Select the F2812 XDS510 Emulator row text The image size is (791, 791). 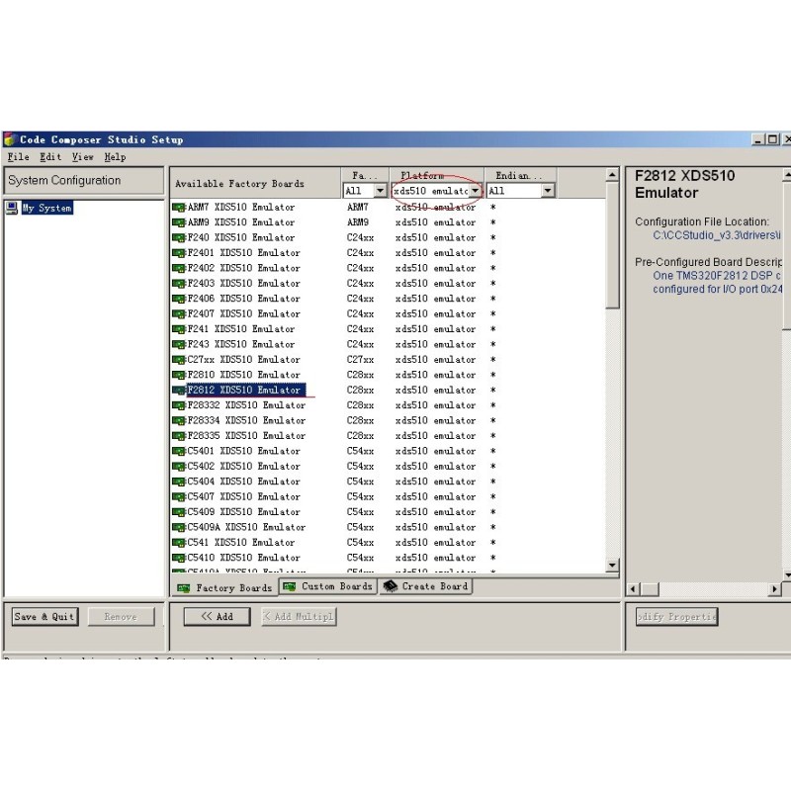(244, 390)
